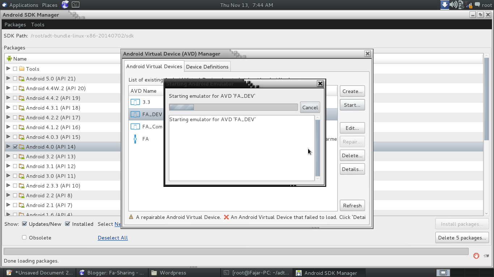Click the red stop hand icon near progress bar
This screenshot has width=494, height=277.
coord(476,255)
